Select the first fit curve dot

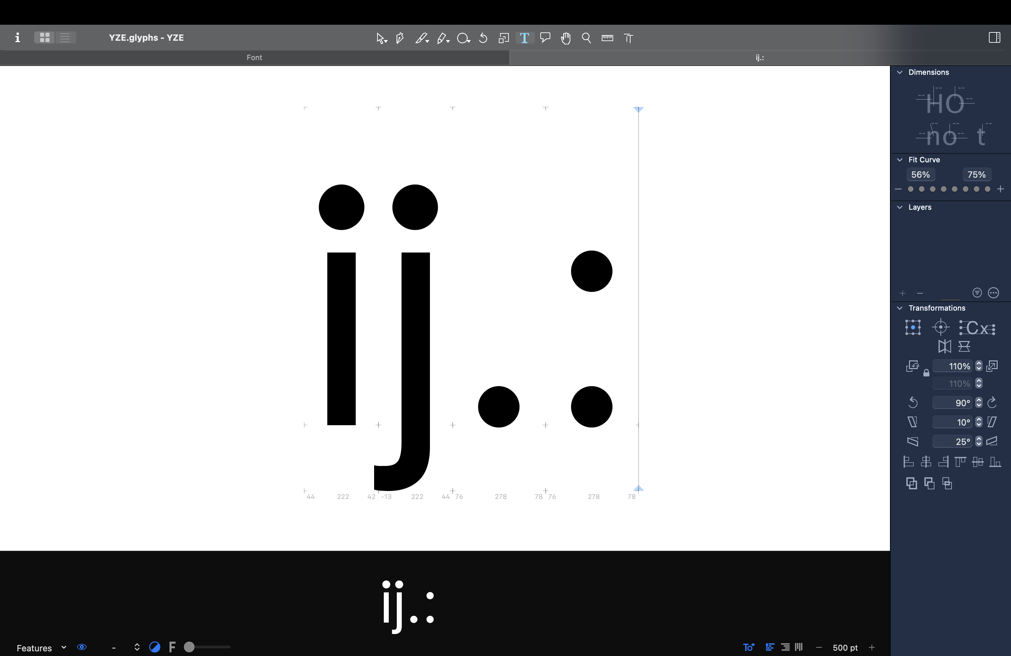point(910,189)
